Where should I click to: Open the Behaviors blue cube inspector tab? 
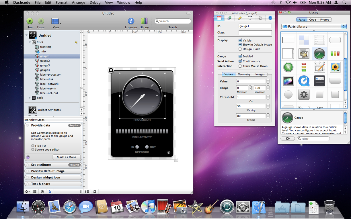[270, 18]
